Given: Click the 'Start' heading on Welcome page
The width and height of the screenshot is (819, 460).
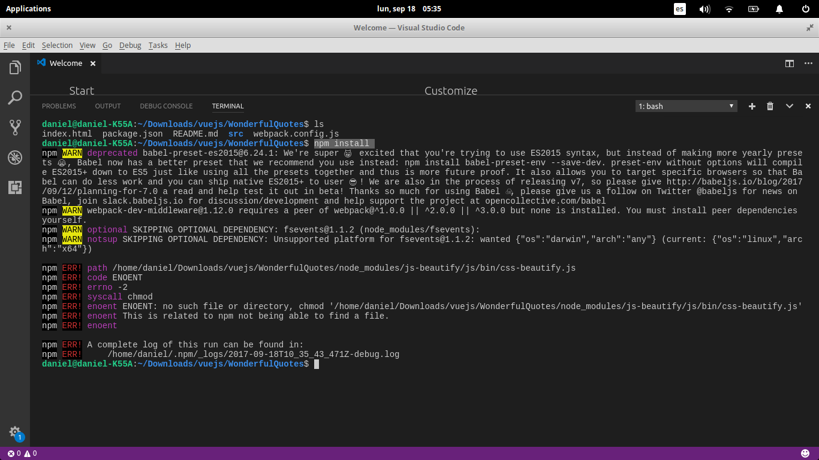Looking at the screenshot, I should [82, 90].
